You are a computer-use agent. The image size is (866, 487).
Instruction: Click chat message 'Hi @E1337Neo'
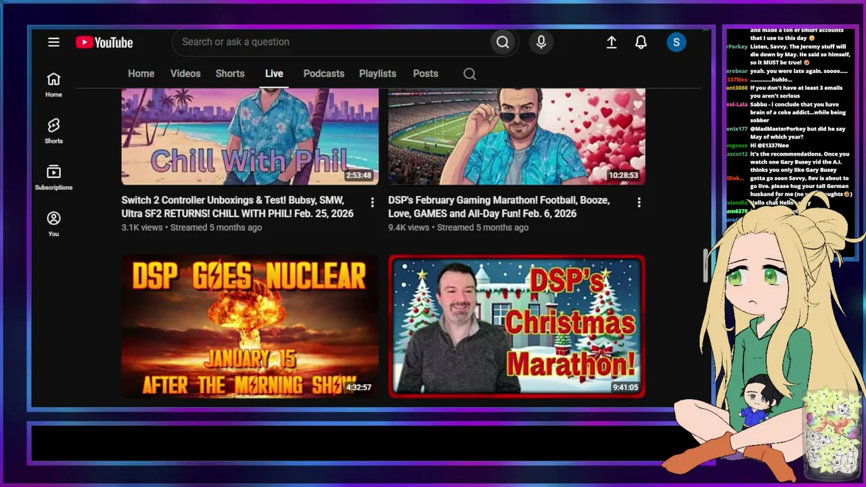(x=769, y=145)
